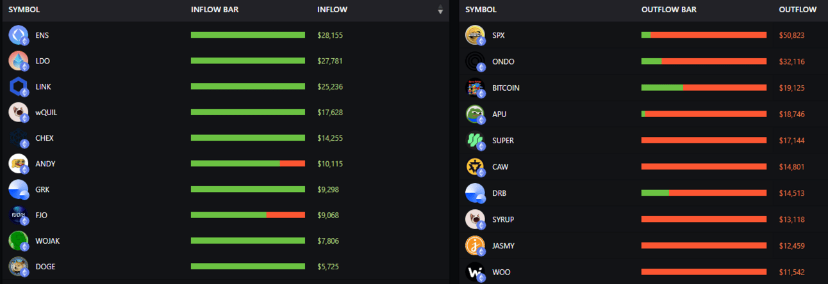The height and width of the screenshot is (284, 828).
Task: Click the ENS token icon
Action: [18, 35]
